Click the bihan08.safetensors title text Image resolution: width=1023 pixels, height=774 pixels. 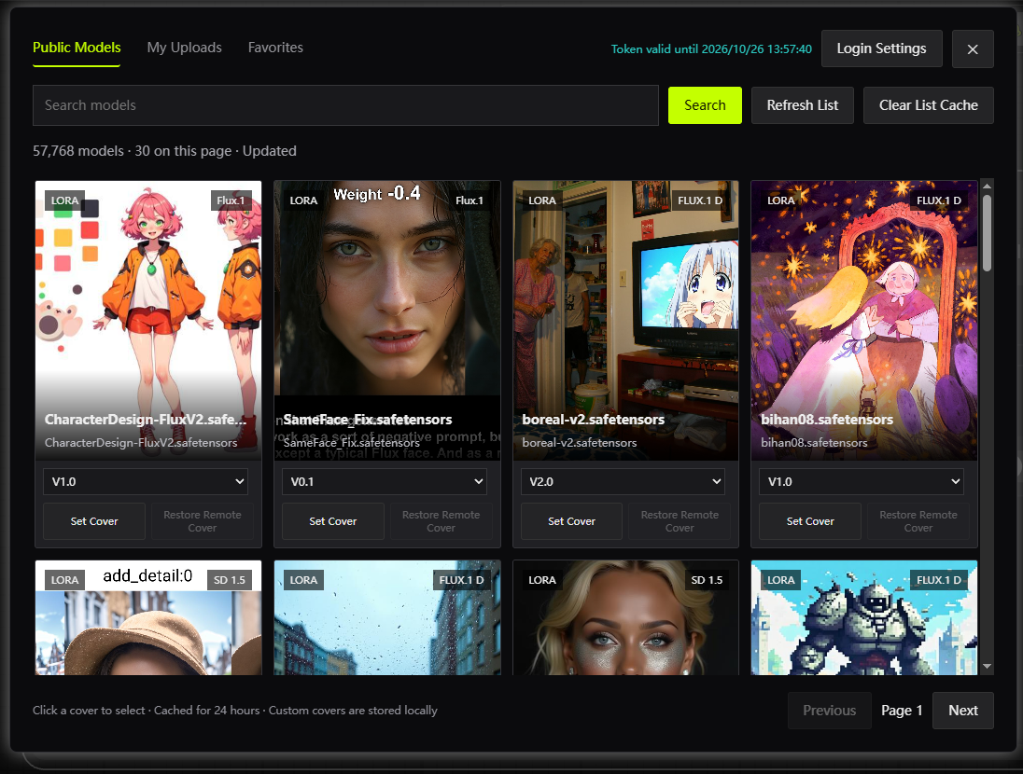point(827,420)
